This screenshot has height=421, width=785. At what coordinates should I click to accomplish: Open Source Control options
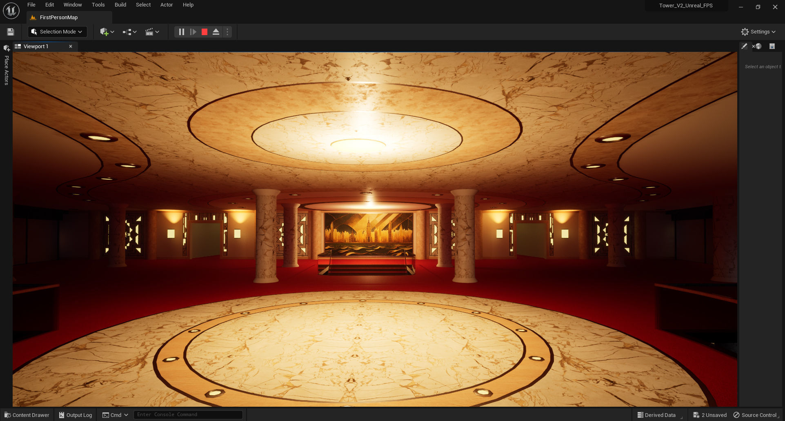[756, 415]
